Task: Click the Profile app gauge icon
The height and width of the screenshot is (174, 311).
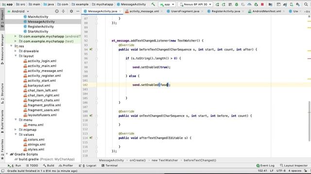Action: [x=249, y=4]
